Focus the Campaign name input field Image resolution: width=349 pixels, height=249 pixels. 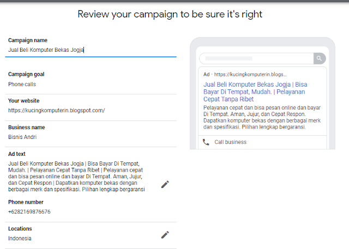tap(91, 50)
